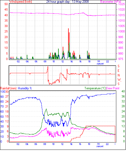This screenshot has width=126, height=152.
Task: Click the 24 hour graph day title
Action: click(68, 2)
